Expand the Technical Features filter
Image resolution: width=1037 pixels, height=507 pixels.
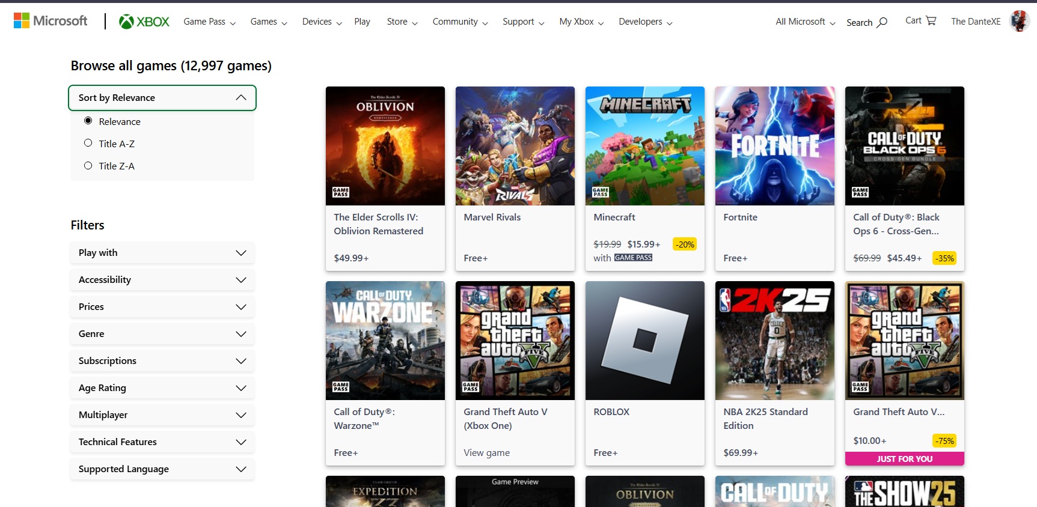tap(162, 442)
